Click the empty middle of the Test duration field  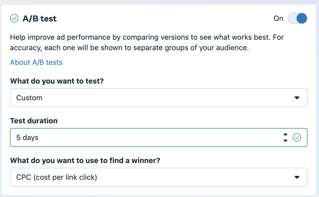click(157, 138)
